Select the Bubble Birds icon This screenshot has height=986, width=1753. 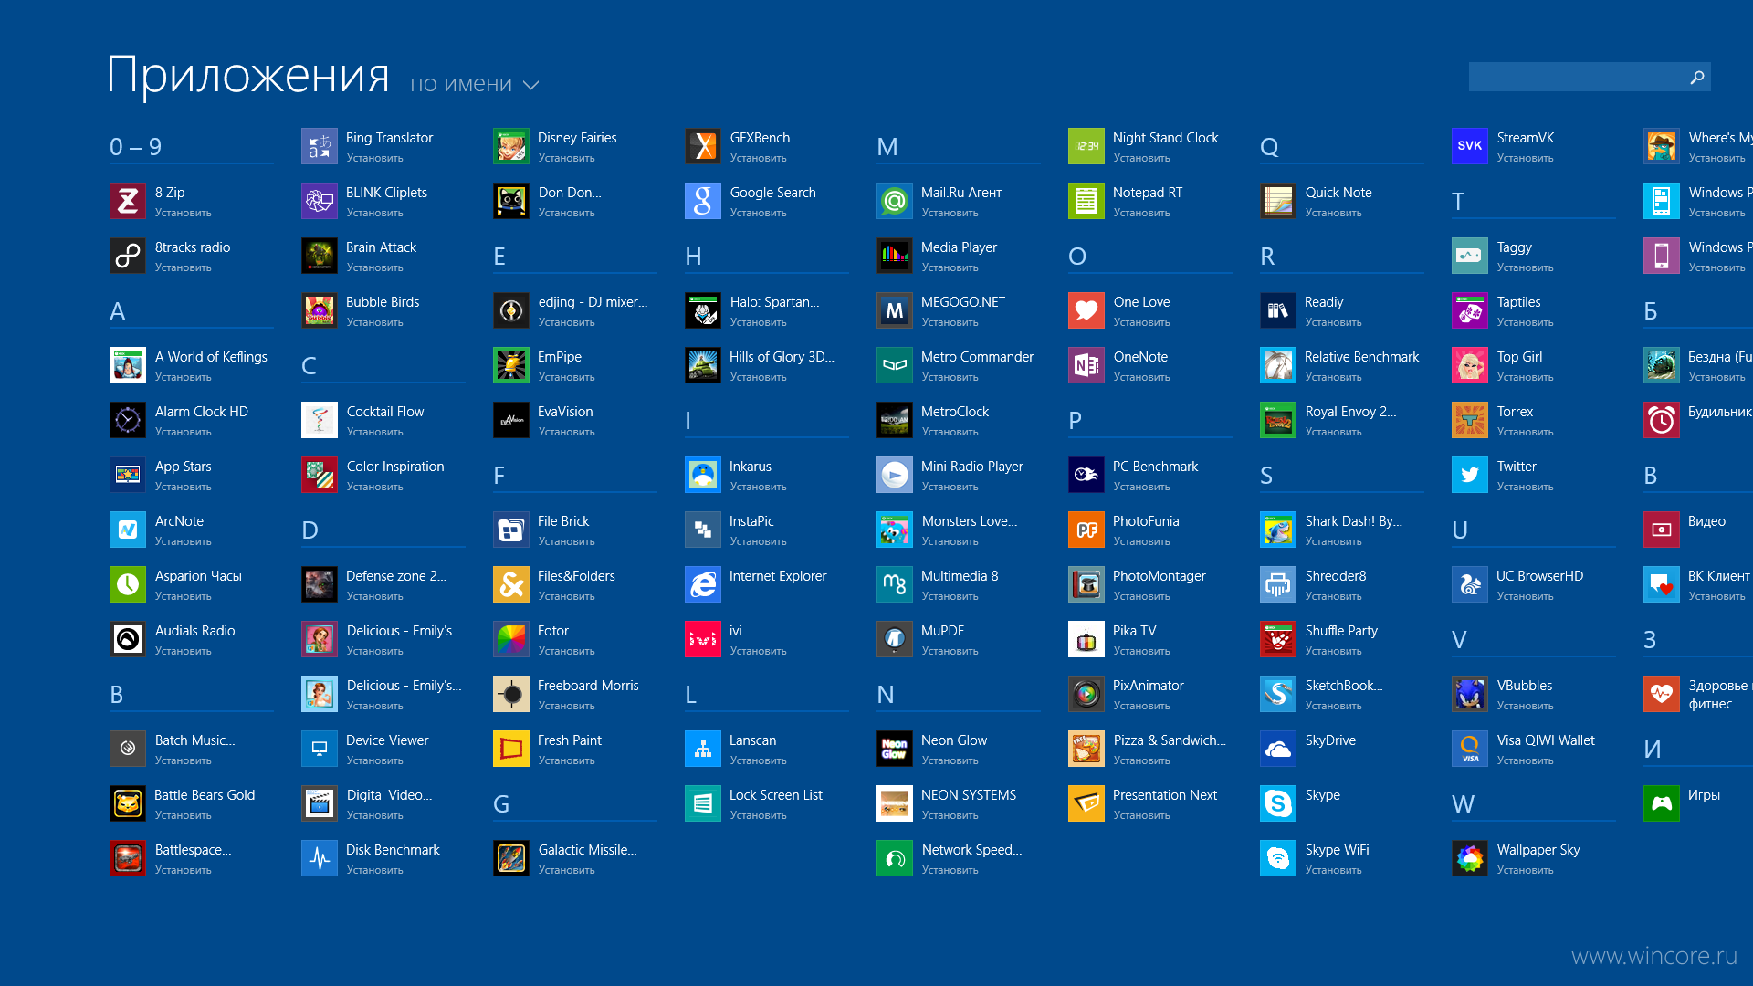coord(320,310)
